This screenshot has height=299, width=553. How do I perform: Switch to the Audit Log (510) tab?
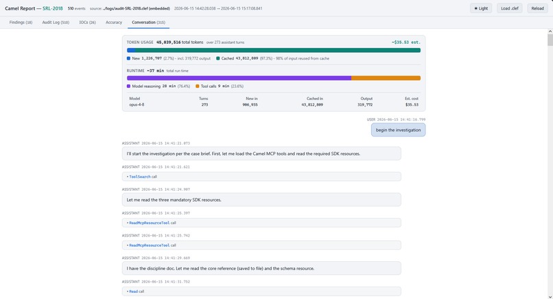[x=56, y=22]
